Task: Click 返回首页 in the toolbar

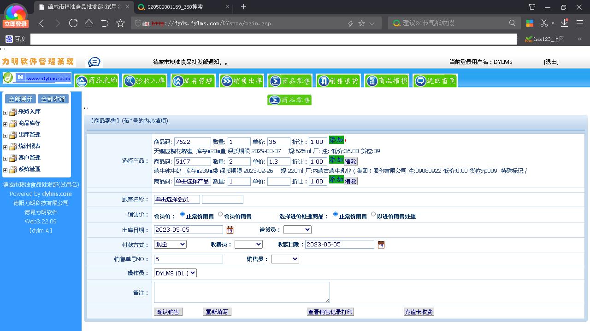Action: pyautogui.click(x=434, y=80)
